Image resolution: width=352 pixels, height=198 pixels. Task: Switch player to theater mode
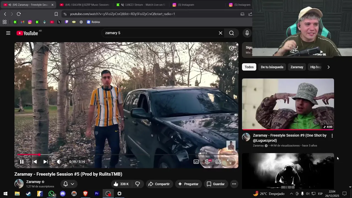click(x=218, y=162)
